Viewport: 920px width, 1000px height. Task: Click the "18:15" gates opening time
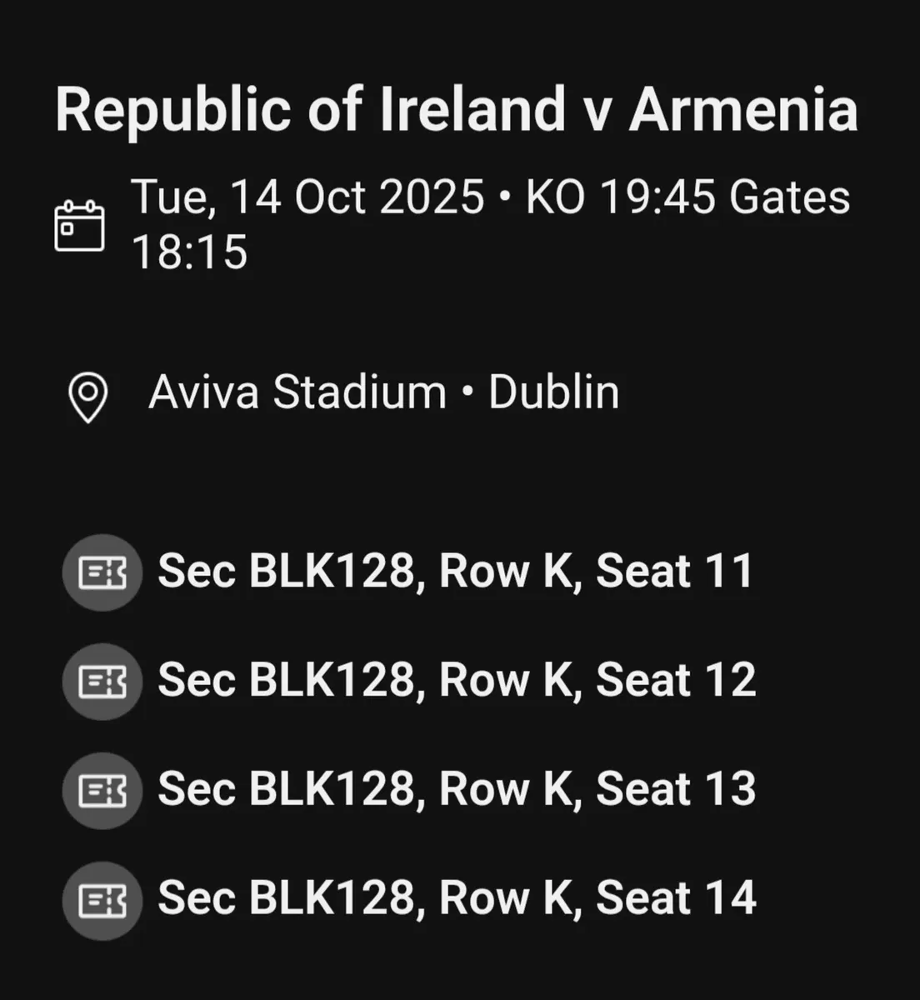(x=190, y=252)
